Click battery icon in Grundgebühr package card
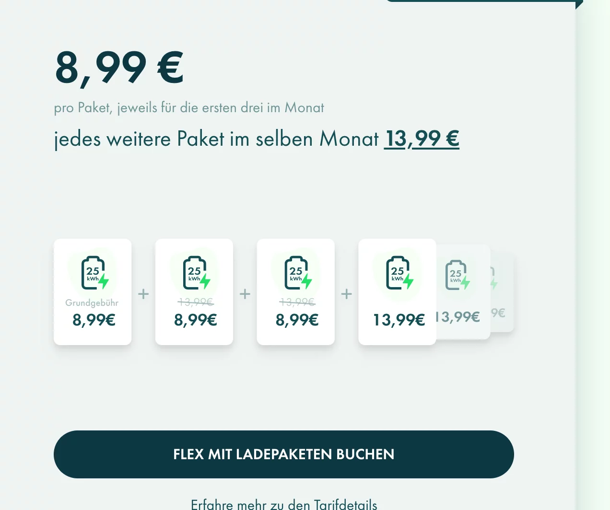The height and width of the screenshot is (510, 610). click(95, 273)
